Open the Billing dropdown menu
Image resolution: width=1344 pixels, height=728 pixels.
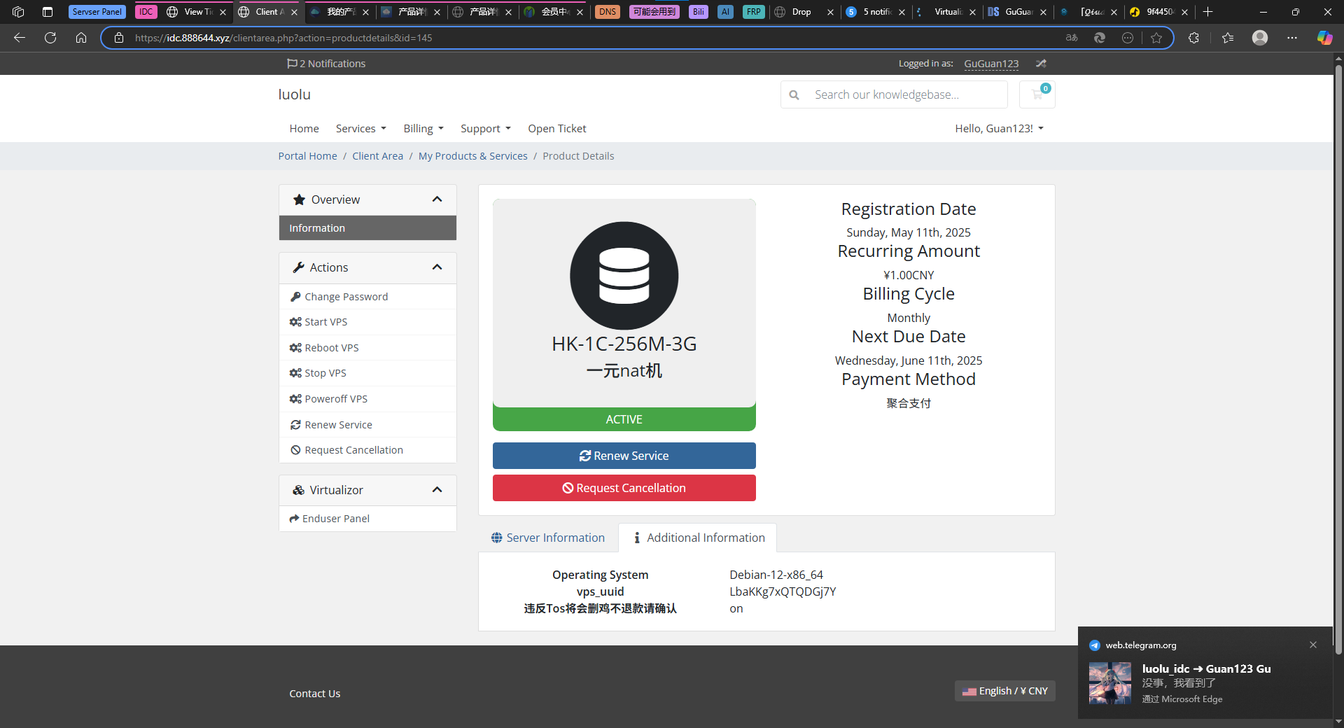[423, 129]
